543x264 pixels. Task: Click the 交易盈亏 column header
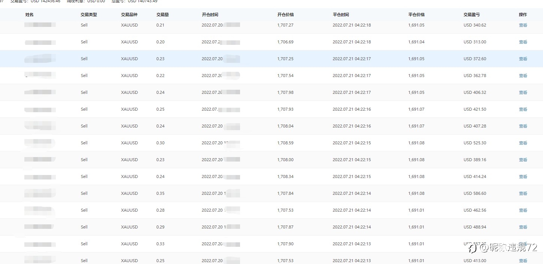471,15
